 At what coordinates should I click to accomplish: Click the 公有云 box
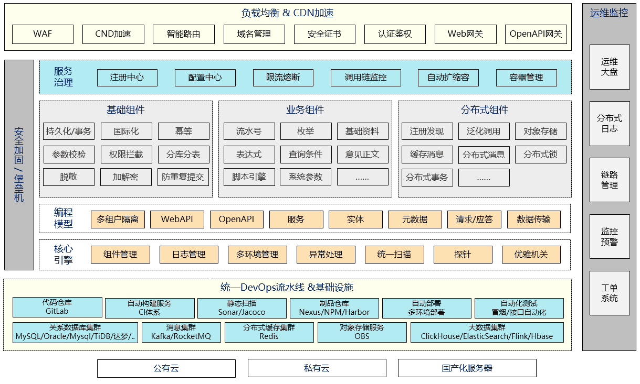click(x=166, y=368)
